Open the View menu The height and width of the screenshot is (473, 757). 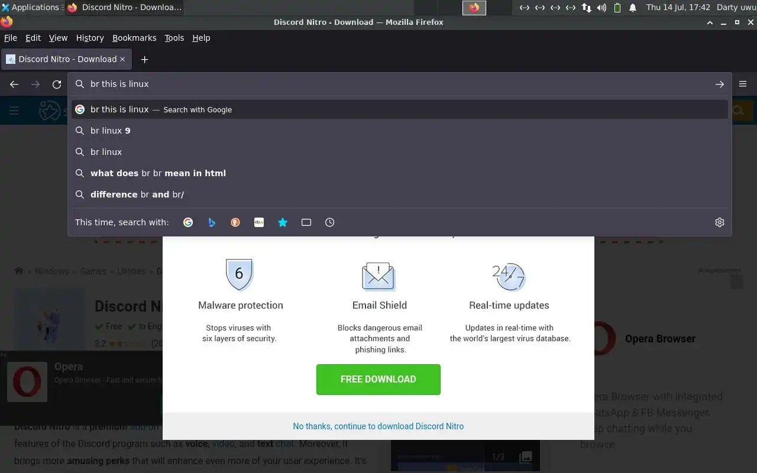point(58,38)
